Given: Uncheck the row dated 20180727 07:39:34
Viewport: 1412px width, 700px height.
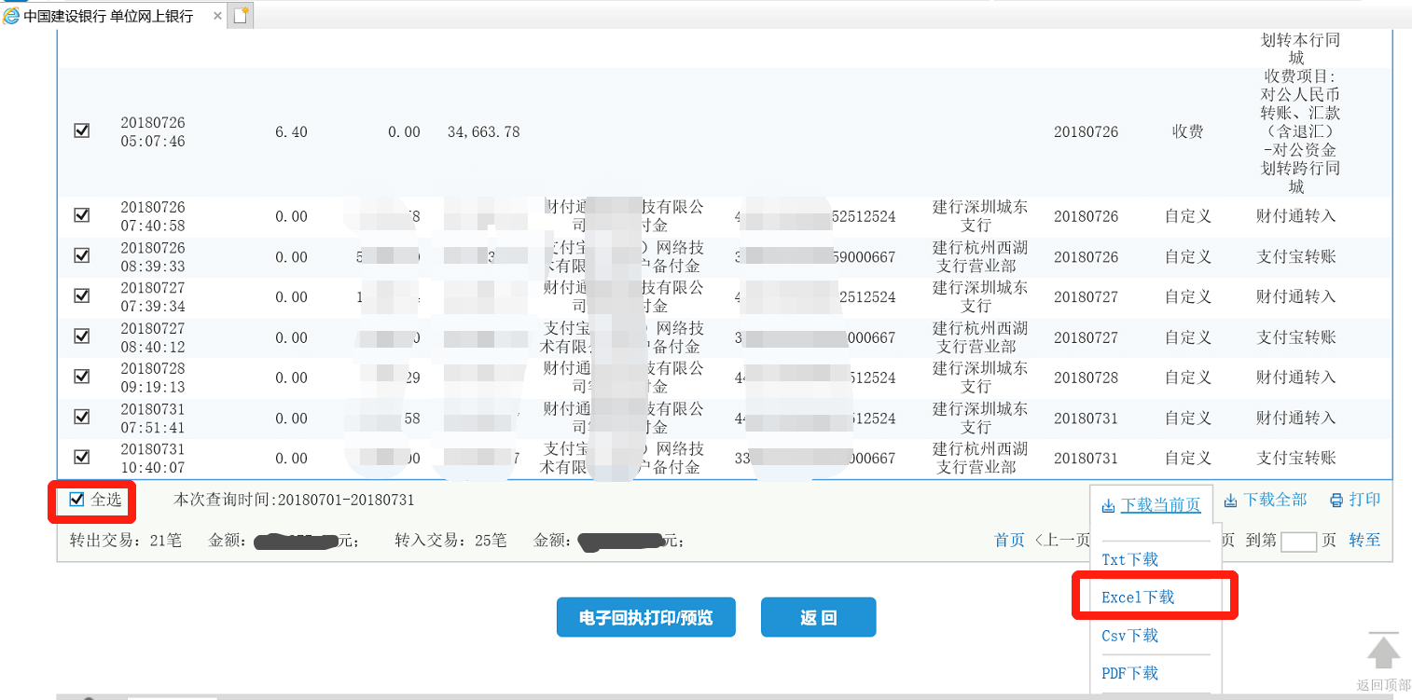Looking at the screenshot, I should tap(82, 295).
